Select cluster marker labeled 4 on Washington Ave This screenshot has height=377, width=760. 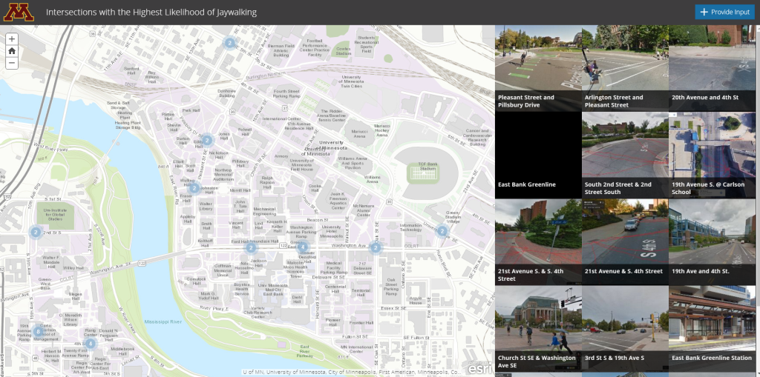pos(303,247)
